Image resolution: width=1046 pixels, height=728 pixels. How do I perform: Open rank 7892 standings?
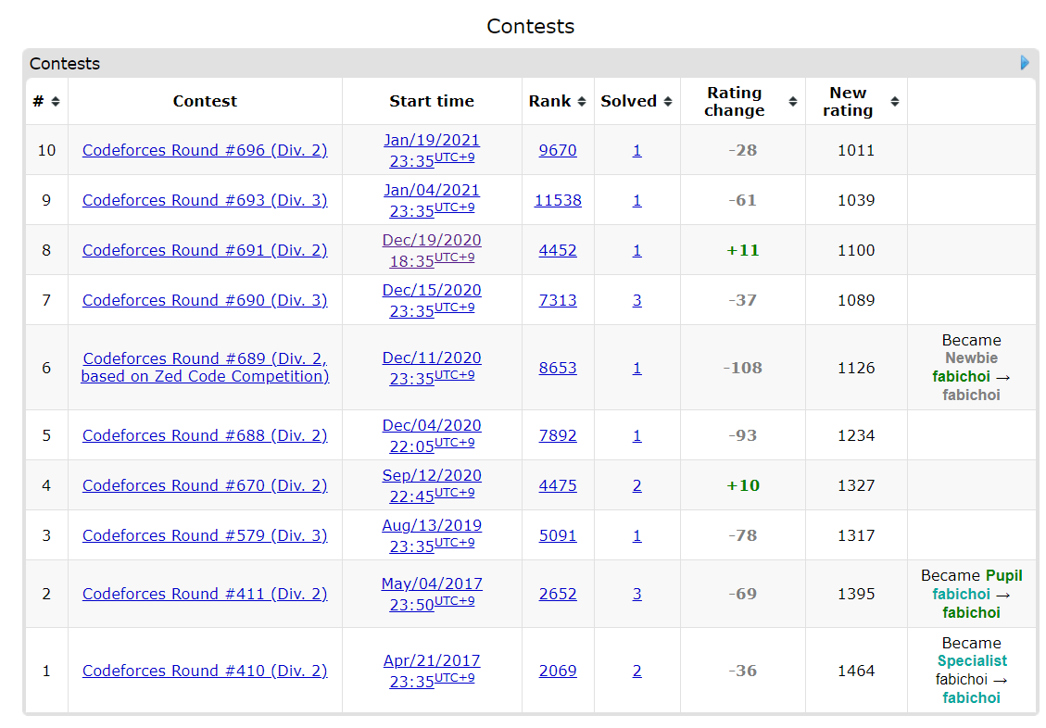click(x=558, y=435)
